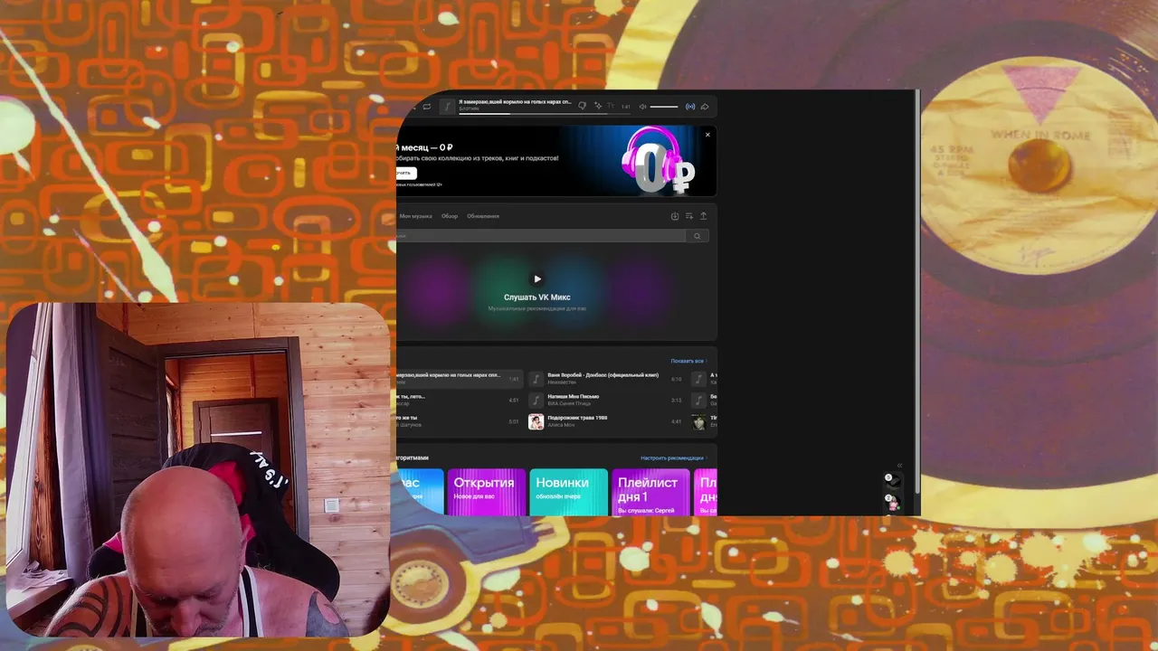Open the Плейлист дня 1 card
The image size is (1158, 651).
[x=651, y=492]
